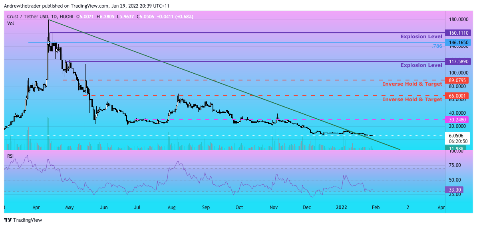Viewport: 477px width, 227px height.
Task: Click the May label on time axis
Action: (70, 207)
